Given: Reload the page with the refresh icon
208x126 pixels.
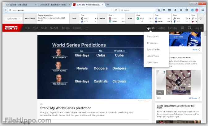Looking at the screenshot, I should click(x=116, y=10).
